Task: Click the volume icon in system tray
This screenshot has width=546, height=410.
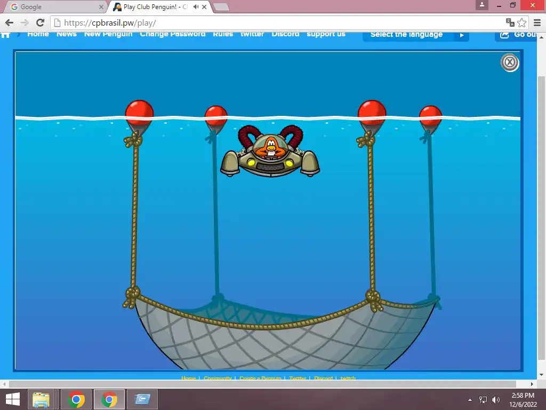Action: [x=495, y=400]
